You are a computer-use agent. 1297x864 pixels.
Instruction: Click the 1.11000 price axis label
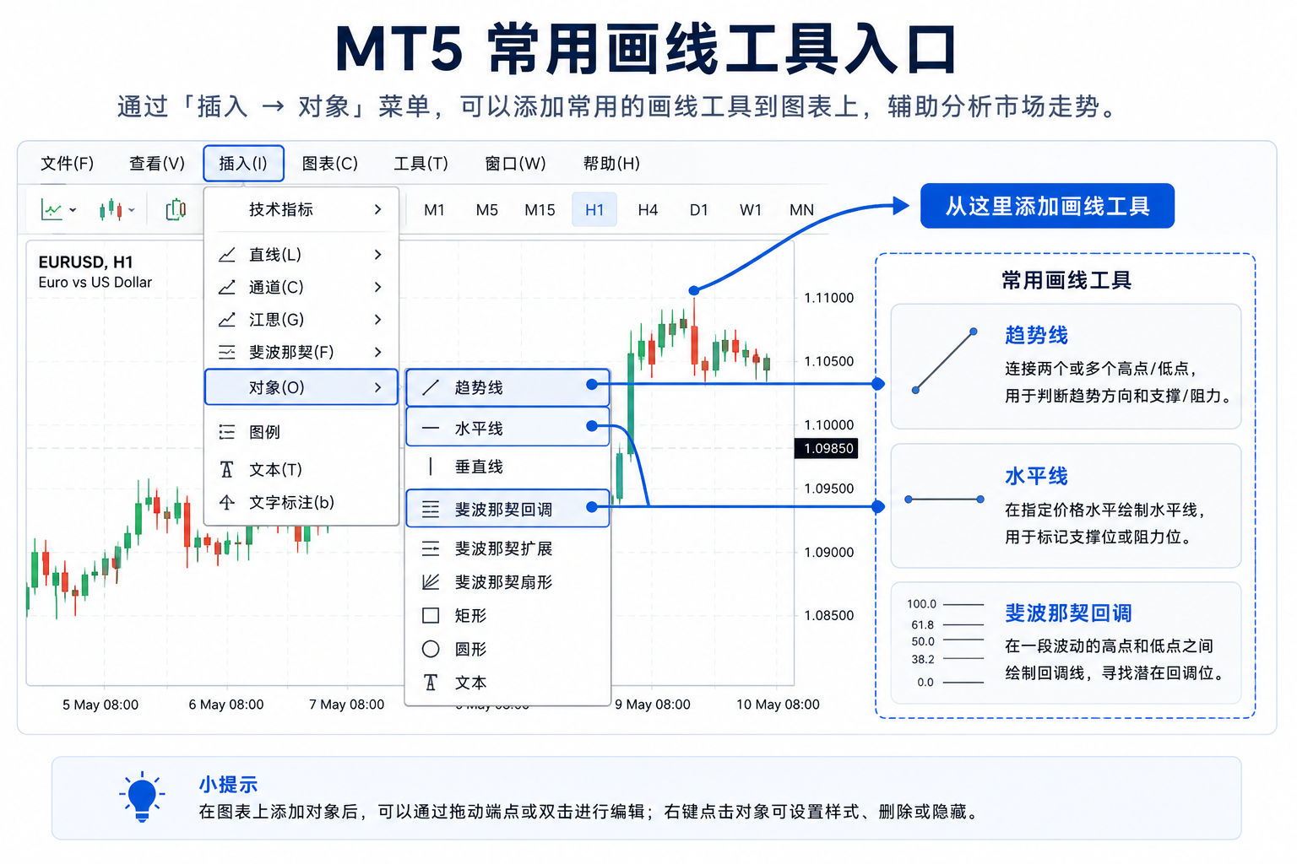[x=829, y=298]
